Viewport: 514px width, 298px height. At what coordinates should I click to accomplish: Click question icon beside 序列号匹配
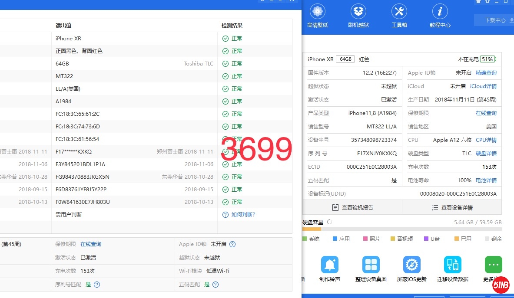tap(97, 285)
